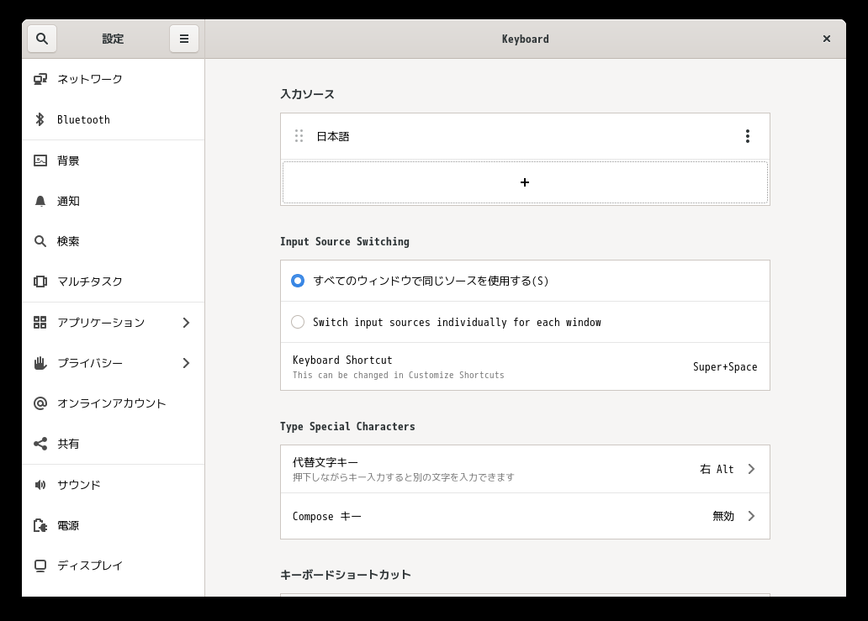Open the 代替文字キー setting chevron
The width and height of the screenshot is (868, 621).
click(751, 469)
